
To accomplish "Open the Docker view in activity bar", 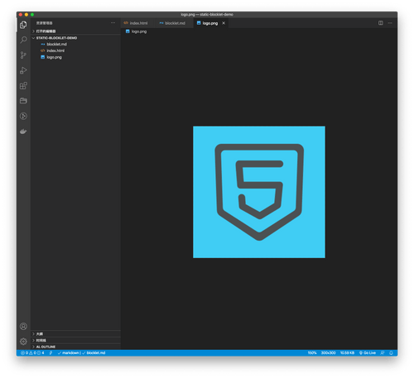I will coord(23,132).
